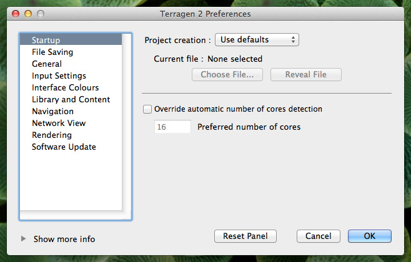
Task: Click the Reveal File button
Action: 306,75
